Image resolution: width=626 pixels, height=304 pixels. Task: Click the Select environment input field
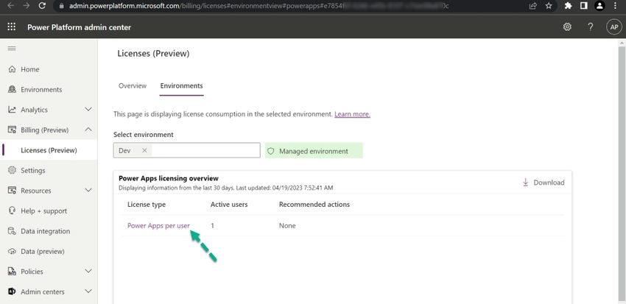click(205, 150)
